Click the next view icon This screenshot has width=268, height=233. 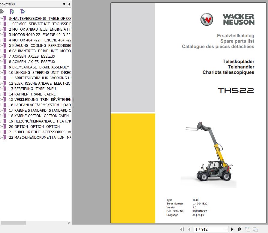(255, 229)
